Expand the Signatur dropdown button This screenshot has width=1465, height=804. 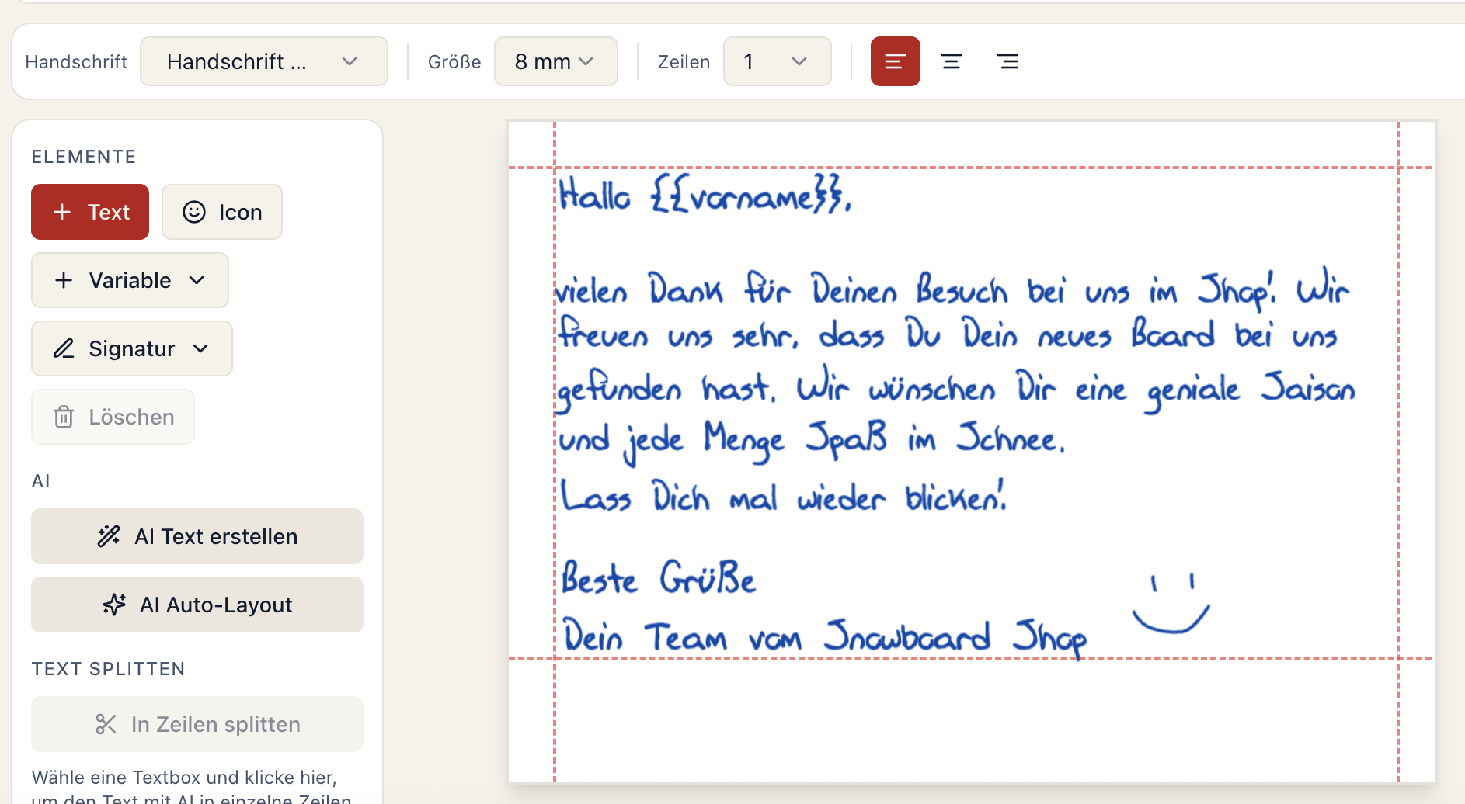pyautogui.click(x=132, y=348)
